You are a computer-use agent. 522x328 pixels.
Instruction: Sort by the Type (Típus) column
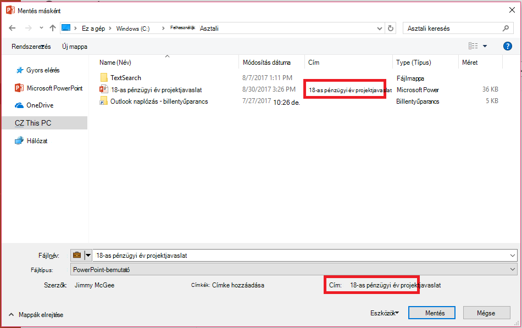pos(413,63)
